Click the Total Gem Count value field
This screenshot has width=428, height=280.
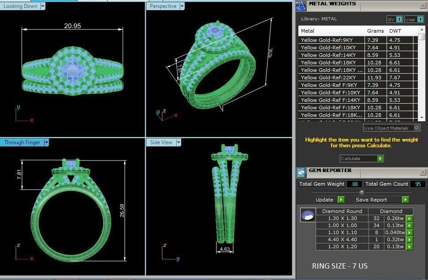[417, 184]
